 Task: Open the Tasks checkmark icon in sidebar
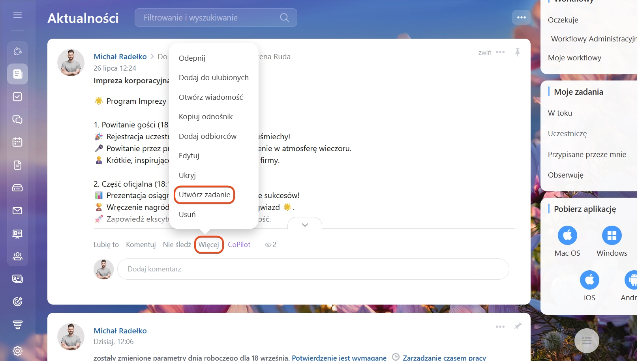pyautogui.click(x=17, y=97)
